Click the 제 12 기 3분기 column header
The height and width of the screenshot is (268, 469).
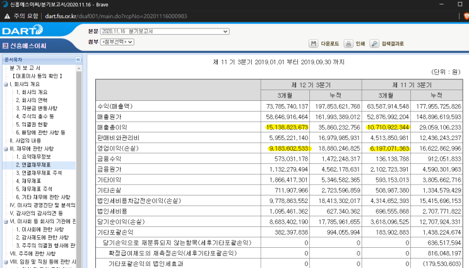tap(311, 85)
